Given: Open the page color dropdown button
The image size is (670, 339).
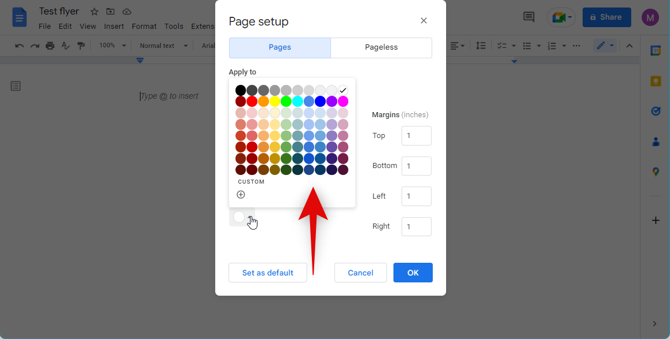Looking at the screenshot, I should coord(242,217).
